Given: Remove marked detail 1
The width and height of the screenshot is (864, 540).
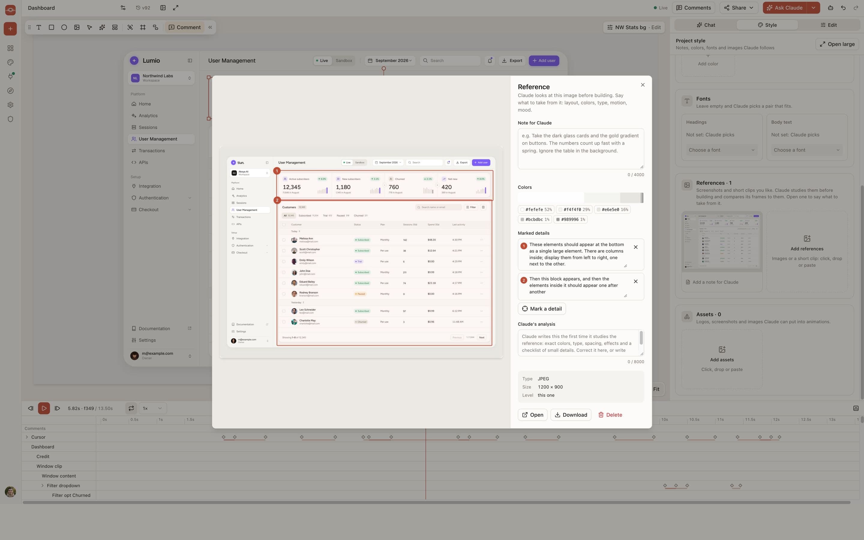Looking at the screenshot, I should point(635,247).
